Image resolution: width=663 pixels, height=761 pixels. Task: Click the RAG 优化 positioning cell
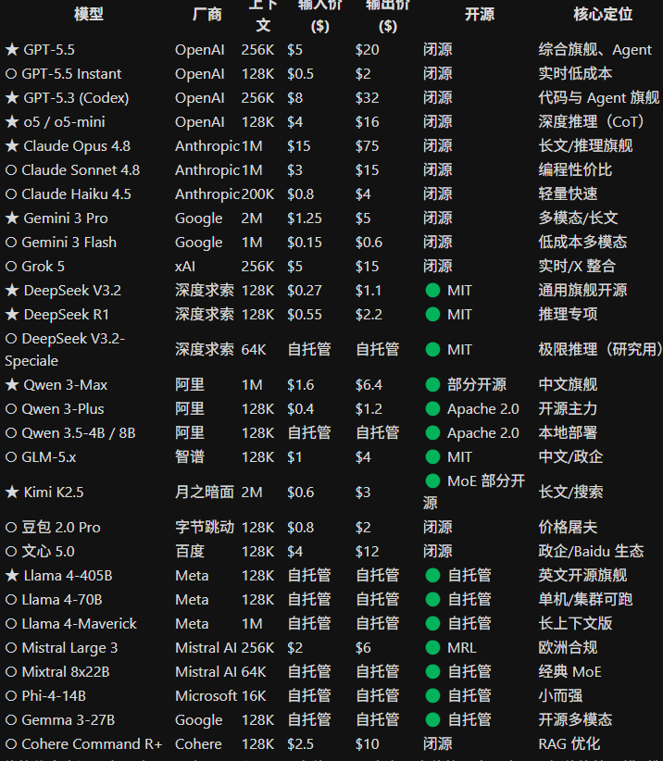point(569,744)
